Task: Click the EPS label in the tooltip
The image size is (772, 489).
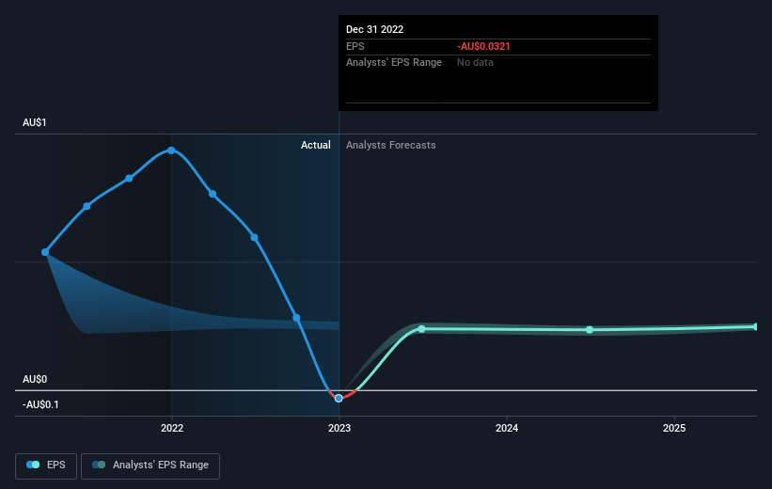Action: click(x=355, y=46)
